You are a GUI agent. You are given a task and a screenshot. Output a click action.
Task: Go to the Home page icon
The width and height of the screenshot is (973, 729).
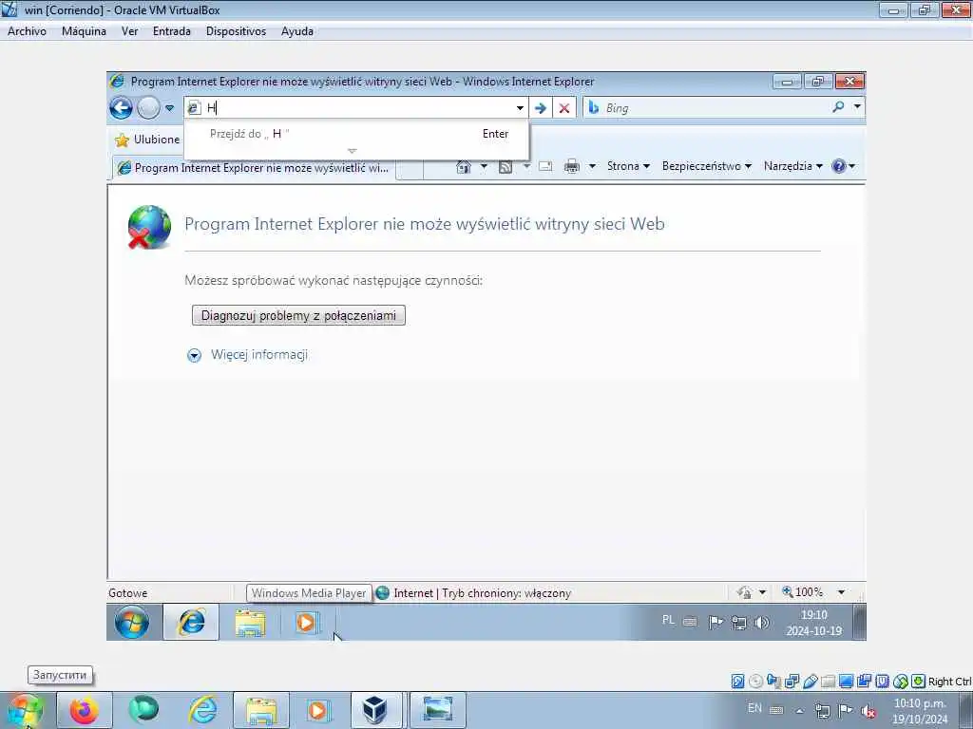point(464,166)
